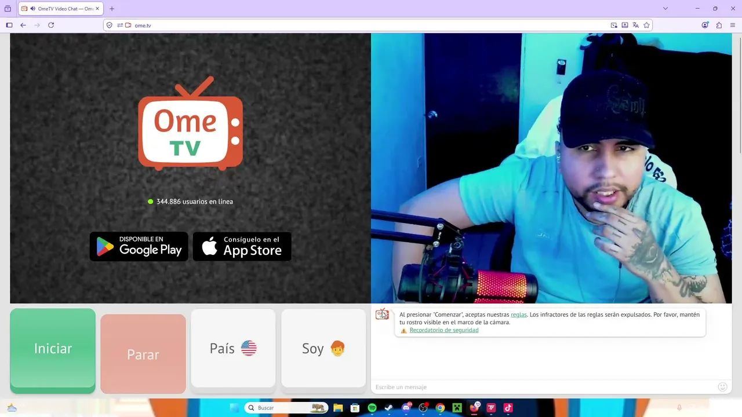Viewport: 742px width, 417px height.
Task: Click the local webcam video preview
Action: [x=551, y=168]
